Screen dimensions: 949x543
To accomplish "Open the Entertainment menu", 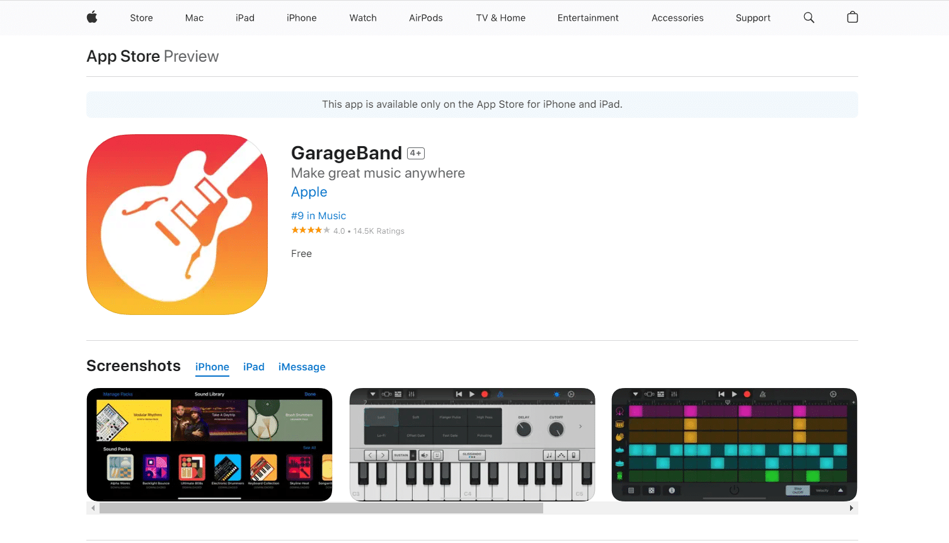I will click(588, 18).
